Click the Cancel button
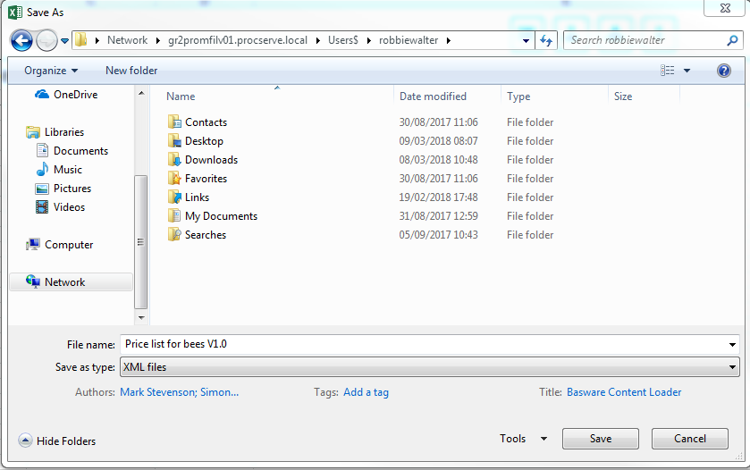750x470 pixels. click(x=690, y=439)
